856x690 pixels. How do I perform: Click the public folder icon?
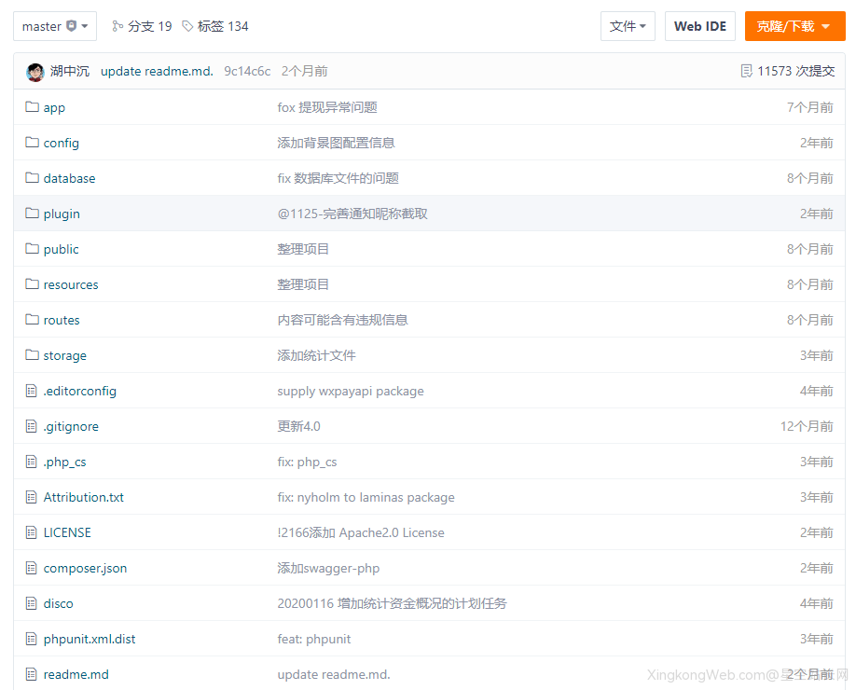[x=33, y=248]
